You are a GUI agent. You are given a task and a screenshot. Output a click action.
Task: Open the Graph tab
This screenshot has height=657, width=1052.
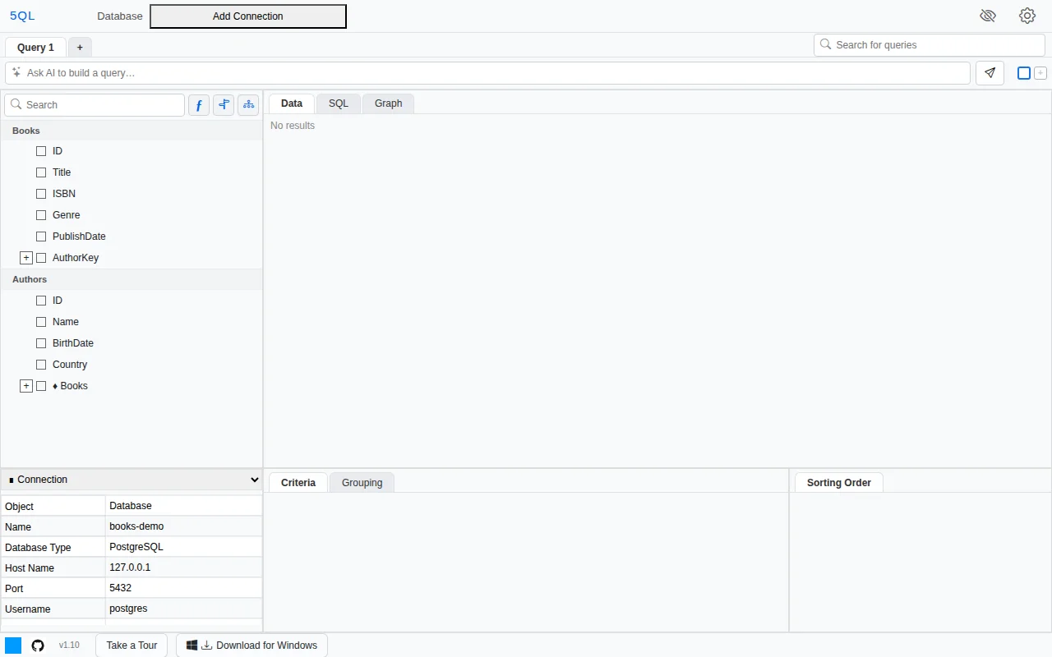(x=388, y=103)
